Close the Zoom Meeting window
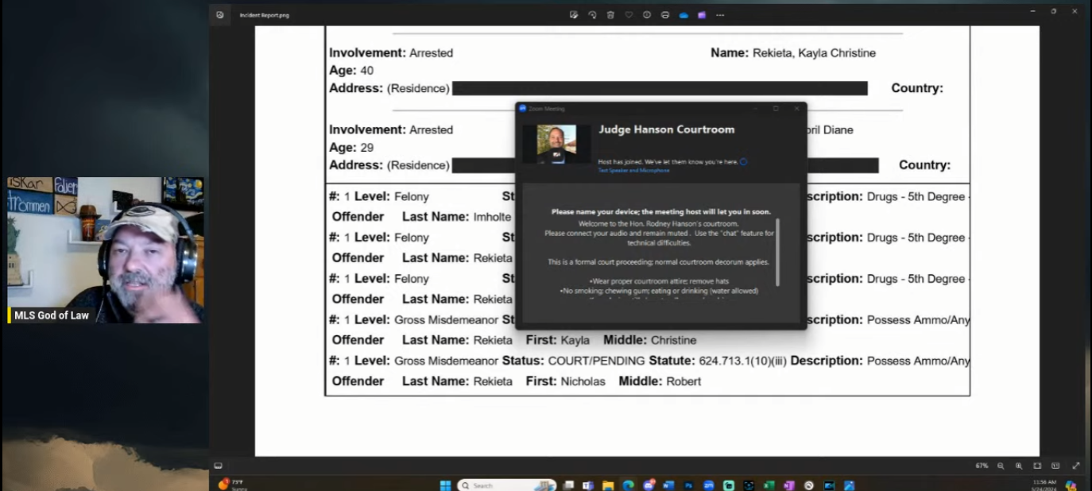The image size is (1092, 491). 796,108
